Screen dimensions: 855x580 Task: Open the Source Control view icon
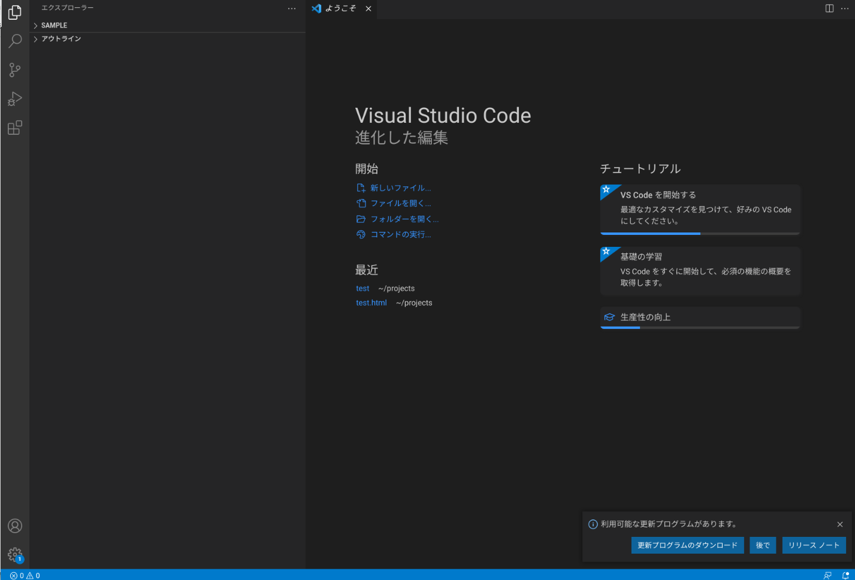click(15, 70)
